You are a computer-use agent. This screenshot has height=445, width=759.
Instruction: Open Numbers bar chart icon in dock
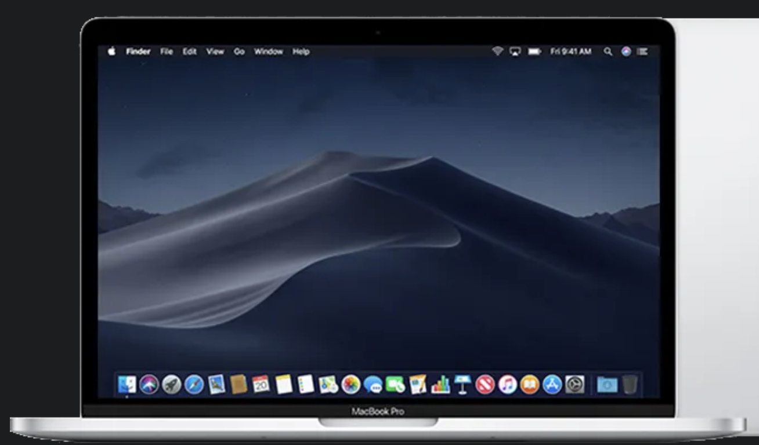coord(440,384)
